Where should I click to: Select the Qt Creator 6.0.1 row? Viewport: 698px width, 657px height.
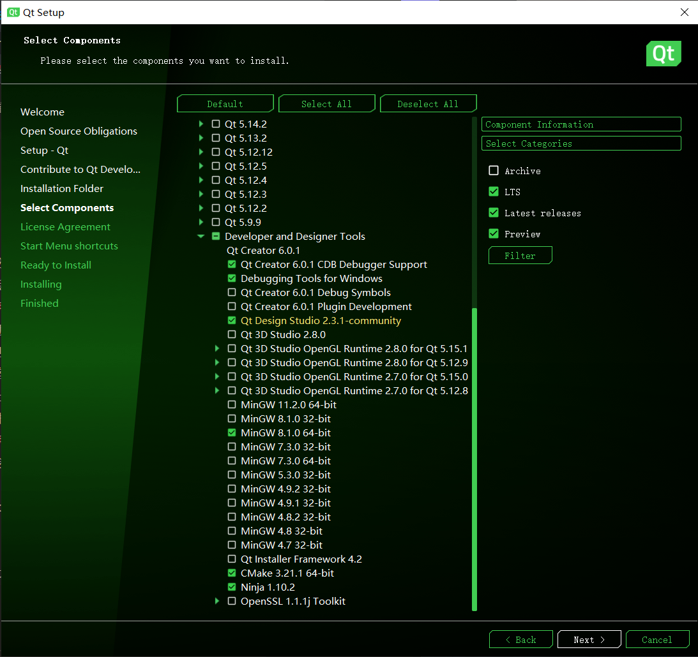pos(263,250)
